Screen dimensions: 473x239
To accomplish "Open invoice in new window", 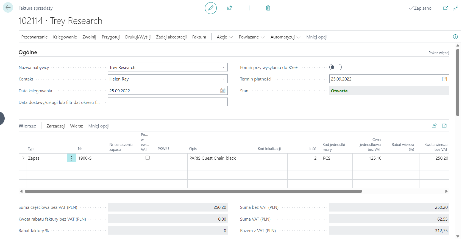I will click(x=445, y=8).
